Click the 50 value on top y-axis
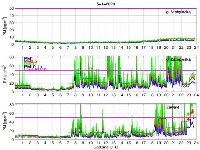This screenshot has width=200, height=150. pyautogui.click(x=11, y=8)
